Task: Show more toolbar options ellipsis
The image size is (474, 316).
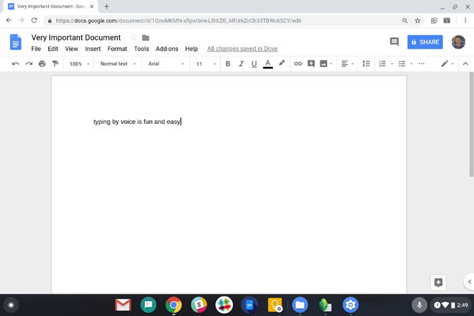Action: (x=421, y=64)
